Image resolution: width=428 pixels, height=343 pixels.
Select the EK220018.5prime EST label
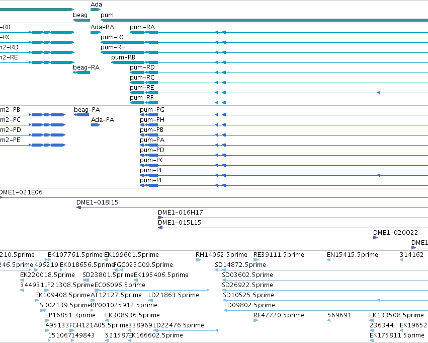click(x=47, y=275)
